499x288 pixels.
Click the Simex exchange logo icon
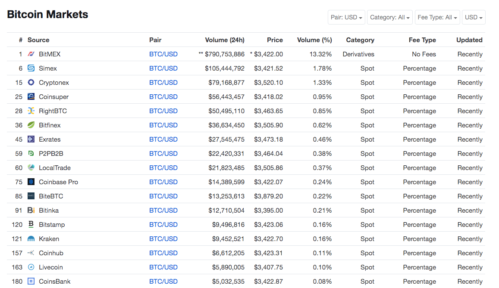[x=31, y=68]
